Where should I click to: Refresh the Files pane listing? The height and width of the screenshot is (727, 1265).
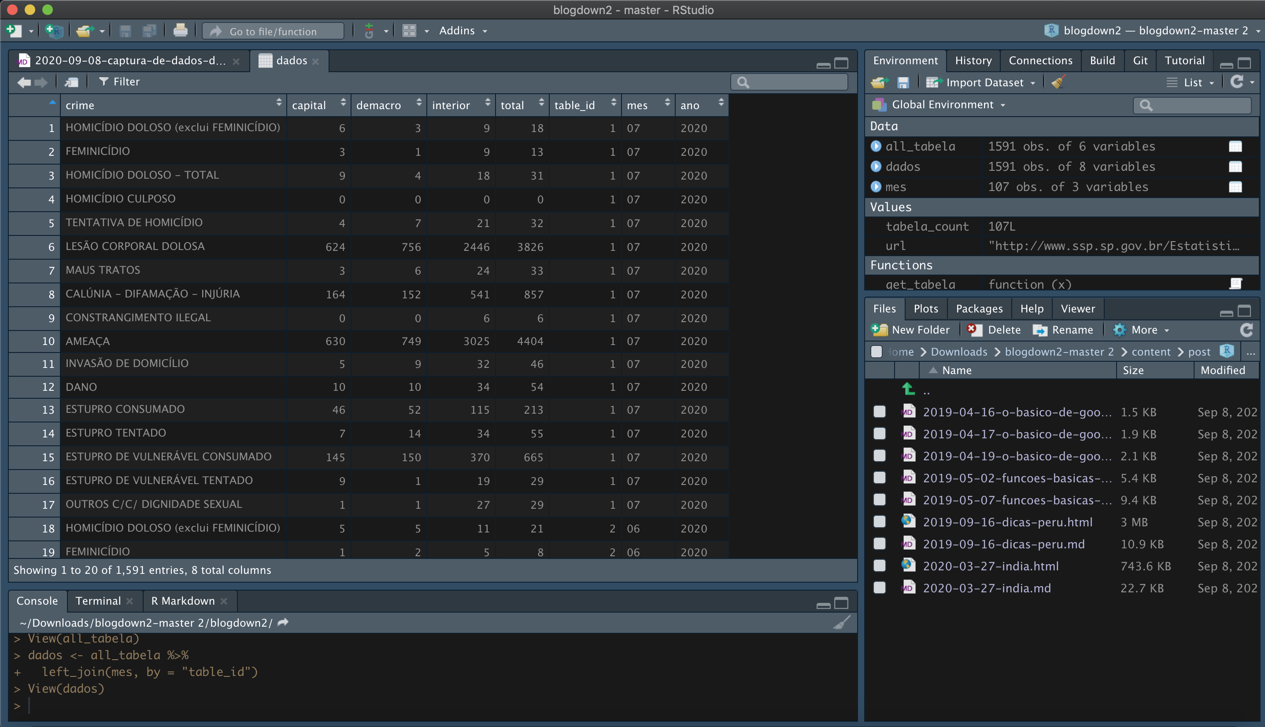click(1247, 330)
